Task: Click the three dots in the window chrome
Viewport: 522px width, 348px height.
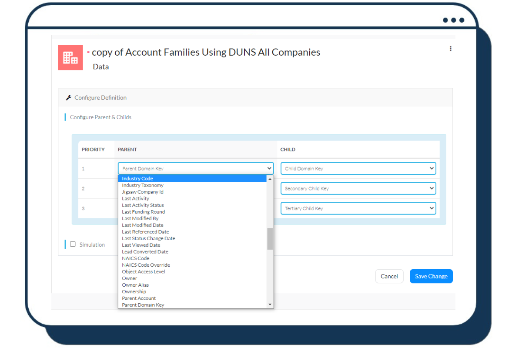Action: click(453, 20)
